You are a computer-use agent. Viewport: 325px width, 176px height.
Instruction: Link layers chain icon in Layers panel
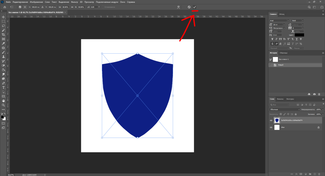tap(292, 174)
